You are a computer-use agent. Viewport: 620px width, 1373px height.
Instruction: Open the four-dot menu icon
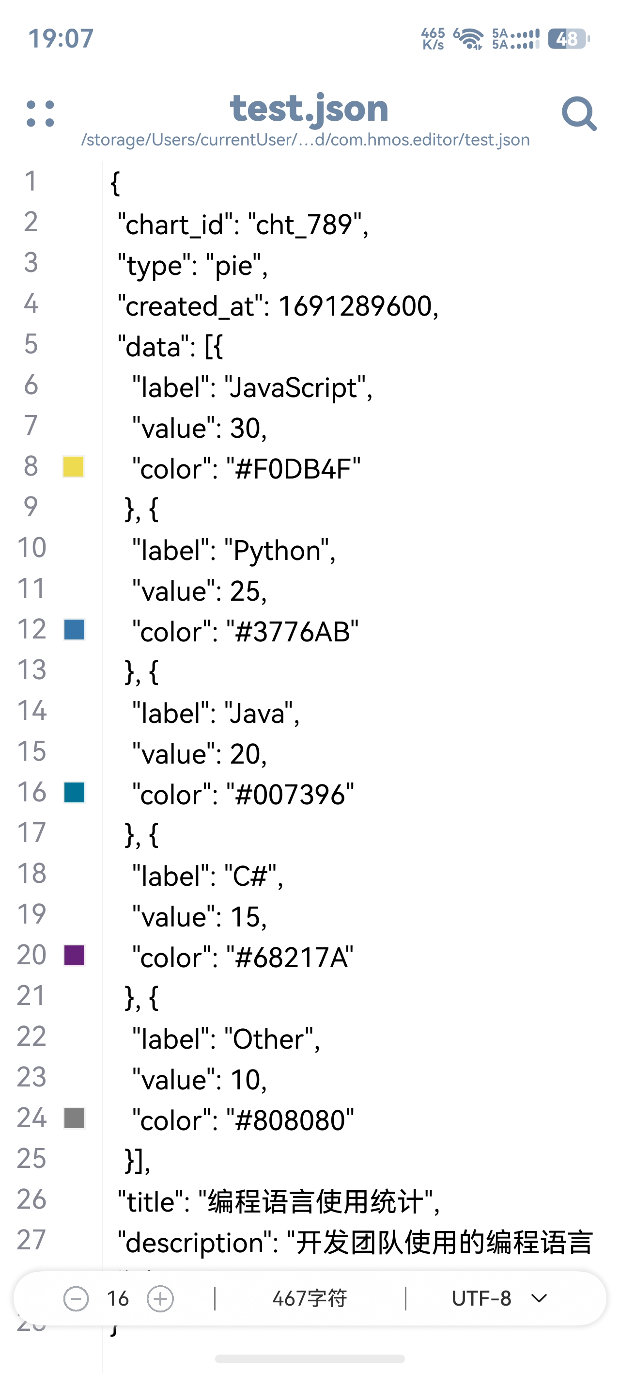tap(41, 113)
